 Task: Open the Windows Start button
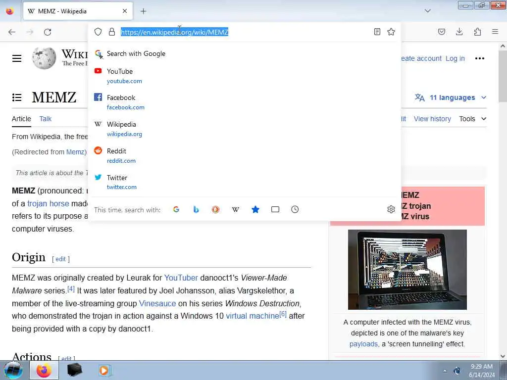13,370
